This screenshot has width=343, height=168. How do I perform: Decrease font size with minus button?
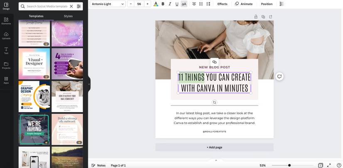click(131, 4)
